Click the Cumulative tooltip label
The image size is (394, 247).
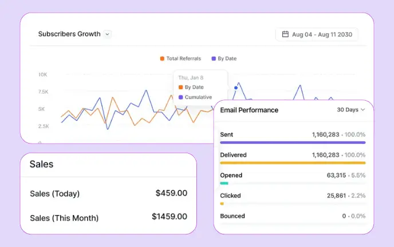[x=198, y=97]
